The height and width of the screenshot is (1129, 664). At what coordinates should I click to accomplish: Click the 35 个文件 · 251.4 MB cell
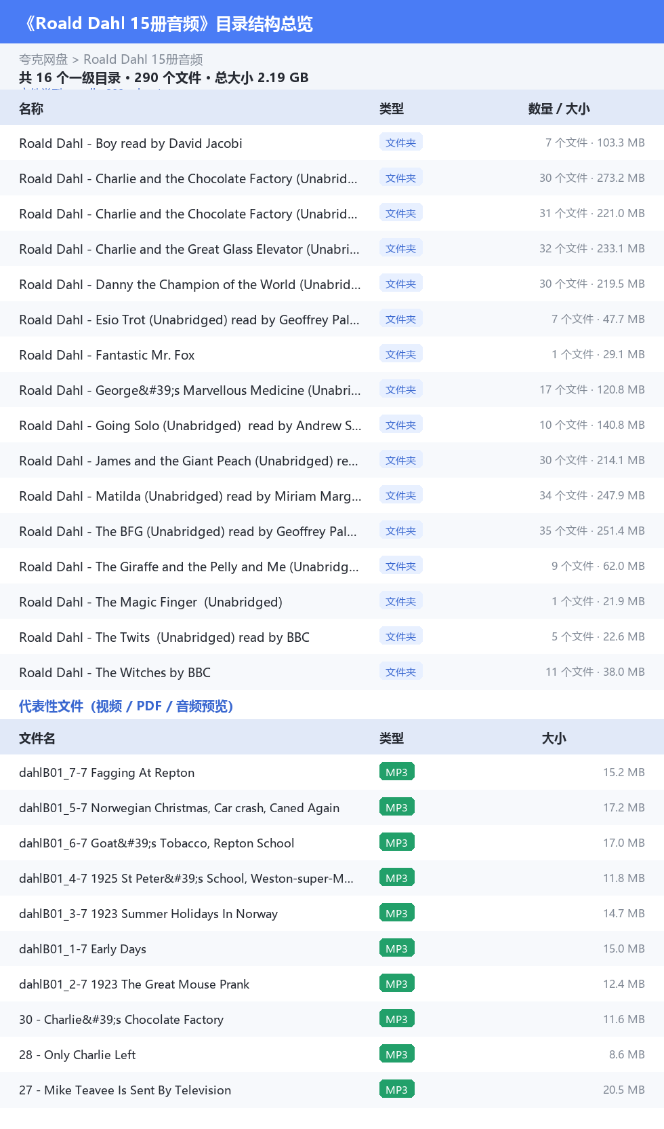(x=592, y=531)
